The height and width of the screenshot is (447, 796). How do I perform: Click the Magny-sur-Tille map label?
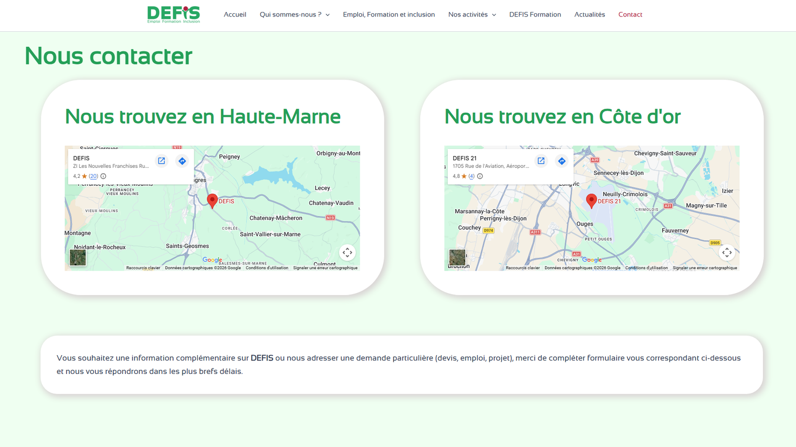pyautogui.click(x=706, y=206)
